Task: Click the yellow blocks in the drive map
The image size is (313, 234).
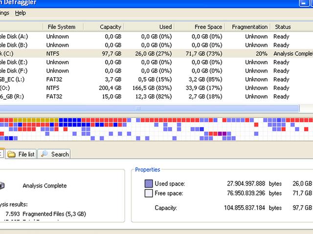Action: click(36, 120)
